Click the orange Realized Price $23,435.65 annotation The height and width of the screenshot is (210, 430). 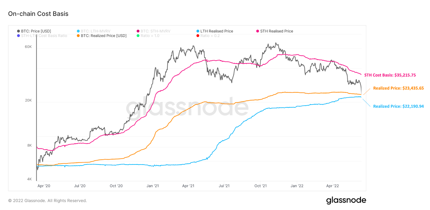[x=399, y=88]
